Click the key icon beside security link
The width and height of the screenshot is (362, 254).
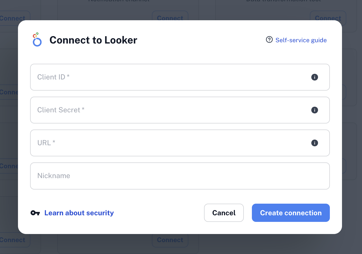click(35, 213)
